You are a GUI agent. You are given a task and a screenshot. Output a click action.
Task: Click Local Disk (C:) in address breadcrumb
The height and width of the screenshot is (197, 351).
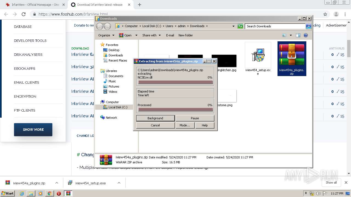tap(152, 26)
